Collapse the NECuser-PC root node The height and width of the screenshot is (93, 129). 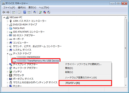pyautogui.click(x=4, y=18)
